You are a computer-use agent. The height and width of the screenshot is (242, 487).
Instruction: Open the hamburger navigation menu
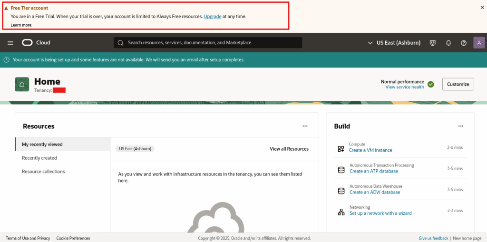(x=10, y=43)
